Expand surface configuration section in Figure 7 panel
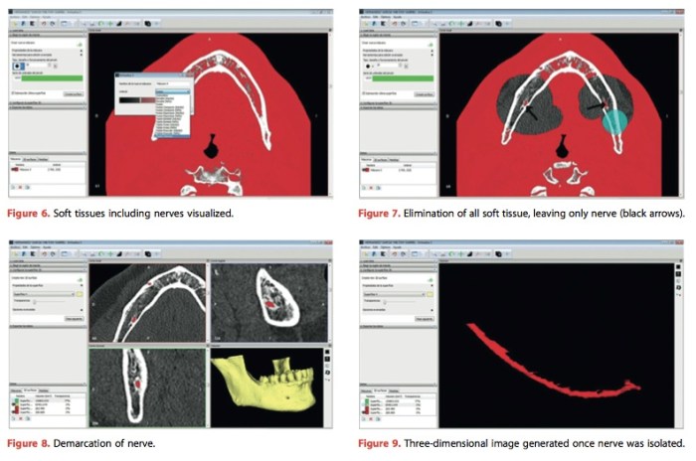 pyautogui.click(x=362, y=101)
